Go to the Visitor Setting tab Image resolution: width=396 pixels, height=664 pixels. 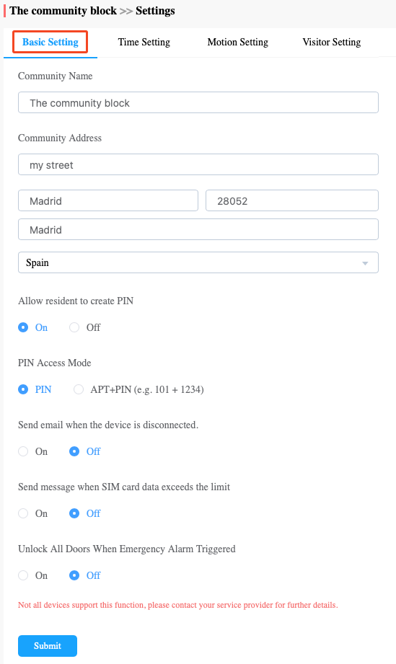pos(332,42)
